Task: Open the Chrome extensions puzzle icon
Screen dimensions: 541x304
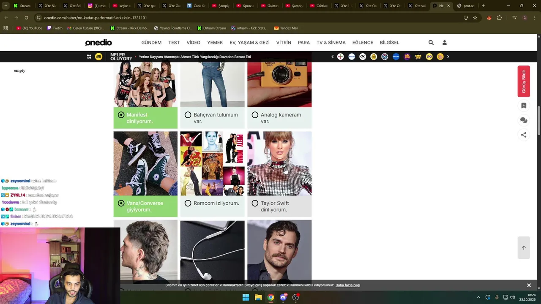Action: pyautogui.click(x=500, y=18)
